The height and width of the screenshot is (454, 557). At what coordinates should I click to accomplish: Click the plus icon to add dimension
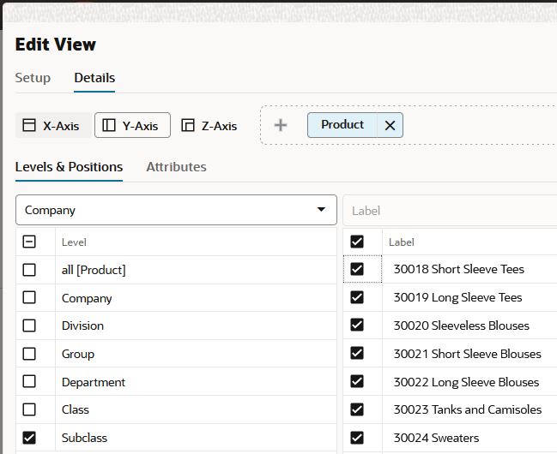tap(281, 125)
